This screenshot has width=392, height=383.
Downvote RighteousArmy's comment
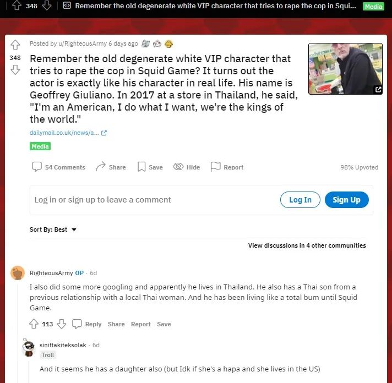pyautogui.click(x=62, y=324)
